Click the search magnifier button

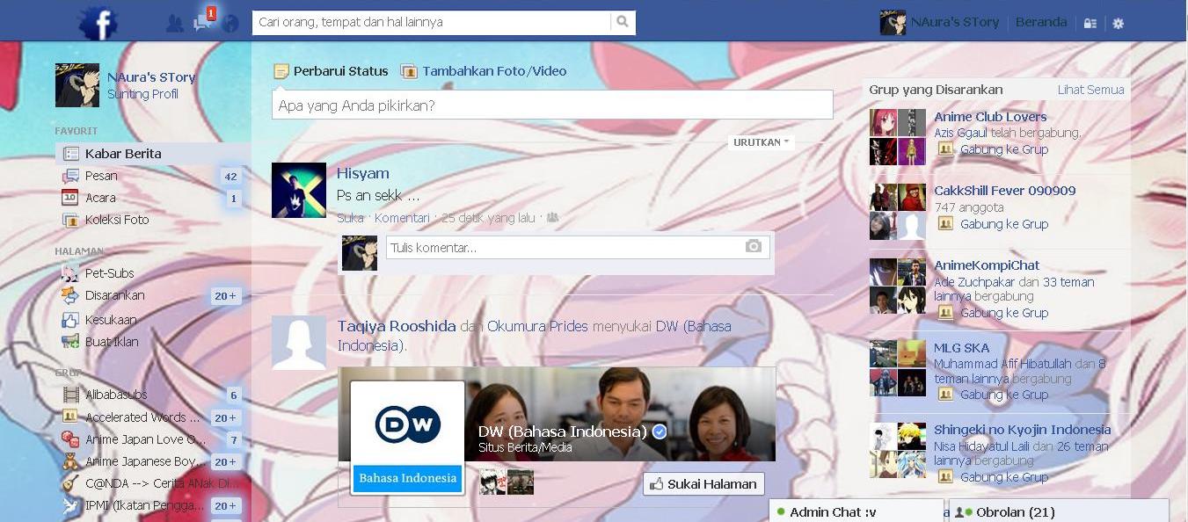pyautogui.click(x=623, y=22)
